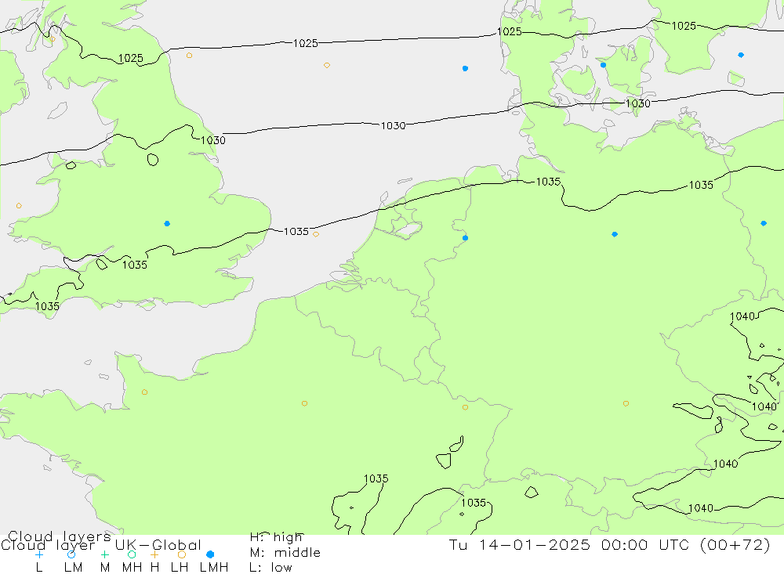Select the orange circle marker over northwest France

tap(144, 392)
